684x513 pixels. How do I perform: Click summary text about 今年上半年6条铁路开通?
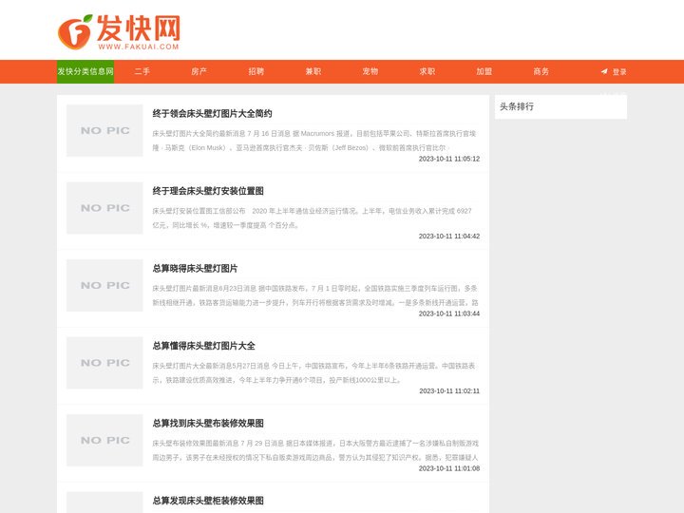[x=313, y=373]
